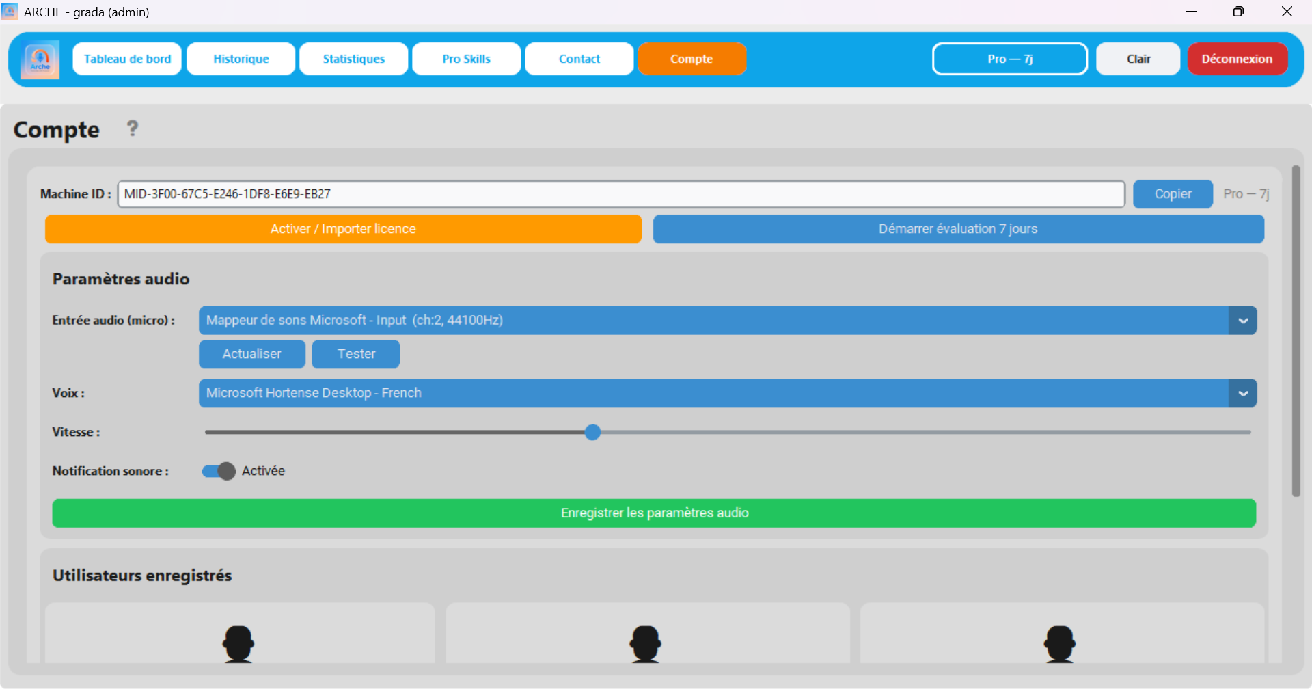1312x689 pixels.
Task: Click the 'Activée' notification status label
Action: (x=263, y=471)
